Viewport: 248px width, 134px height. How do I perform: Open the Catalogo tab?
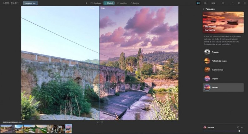click(95, 3)
